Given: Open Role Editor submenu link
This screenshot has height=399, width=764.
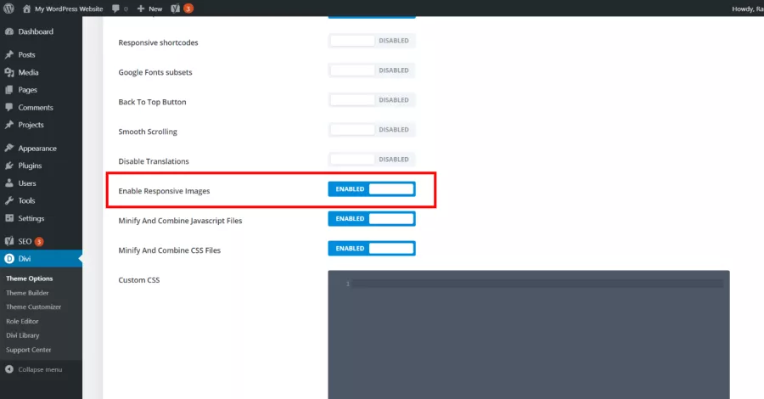Looking at the screenshot, I should click(22, 321).
